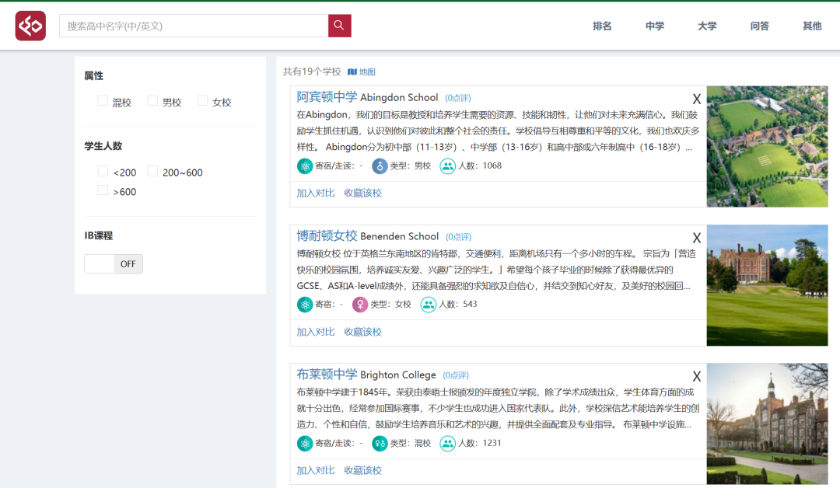Viewport: 840px width, 488px height.
Task: Click 收藏该校 for Abingdon School
Action: (362, 193)
